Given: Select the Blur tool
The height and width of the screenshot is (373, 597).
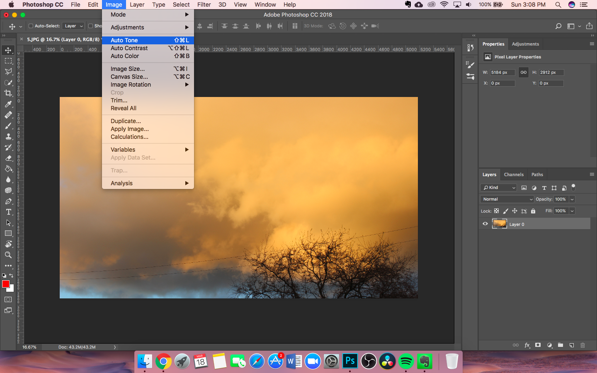Looking at the screenshot, I should click(8, 179).
